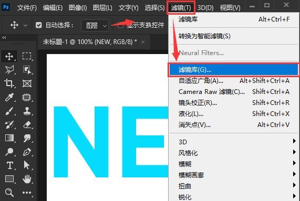300x201 pixels.
Task: Click the Move tool preset icon in options bar
Action: [x=14, y=25]
